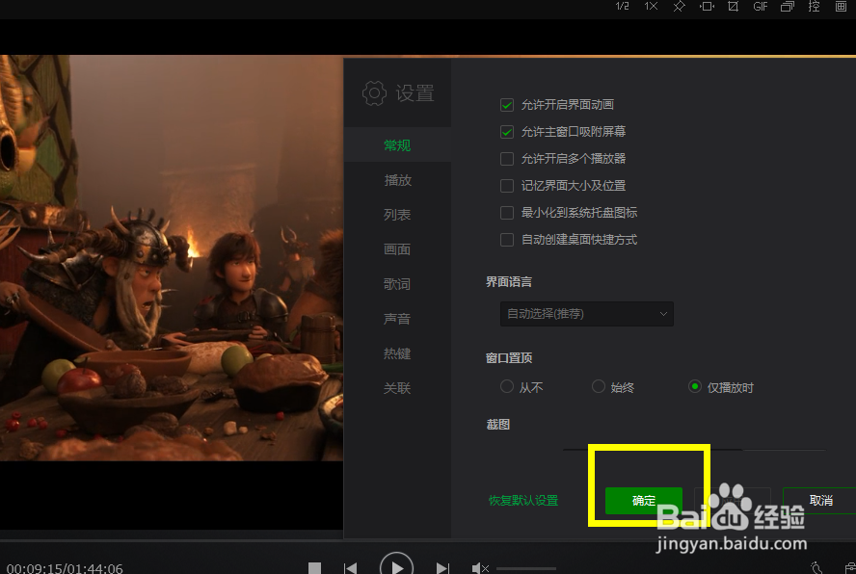
Task: Open the 画面 settings tab
Action: click(x=397, y=249)
